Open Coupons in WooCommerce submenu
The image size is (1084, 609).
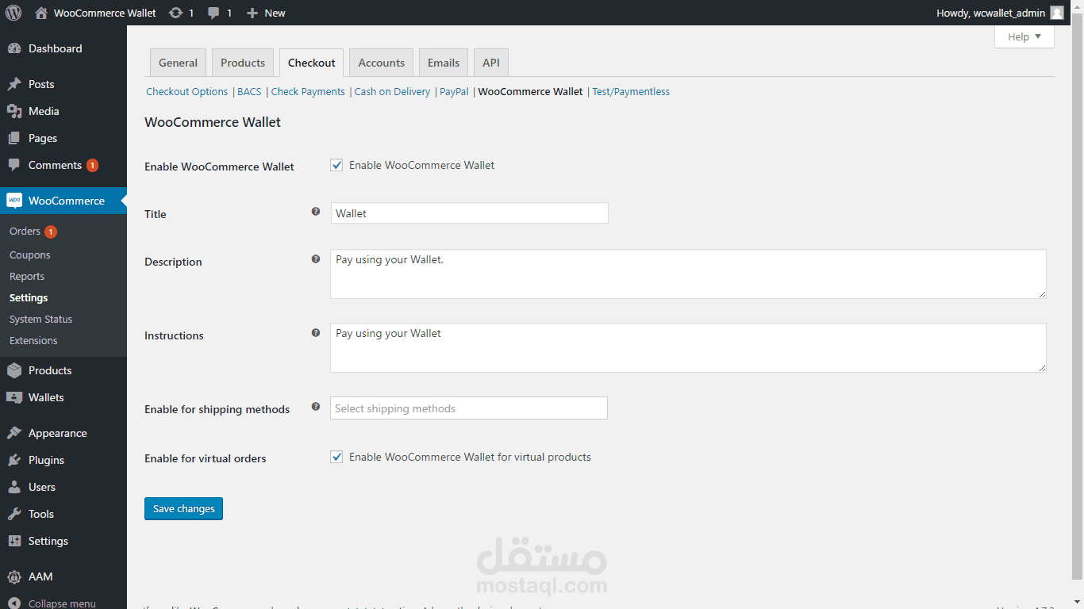tap(29, 255)
